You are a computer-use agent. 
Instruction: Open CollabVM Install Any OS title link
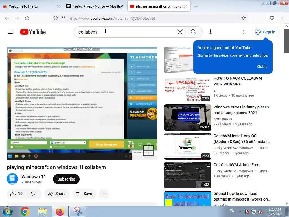pyautogui.click(x=242, y=139)
